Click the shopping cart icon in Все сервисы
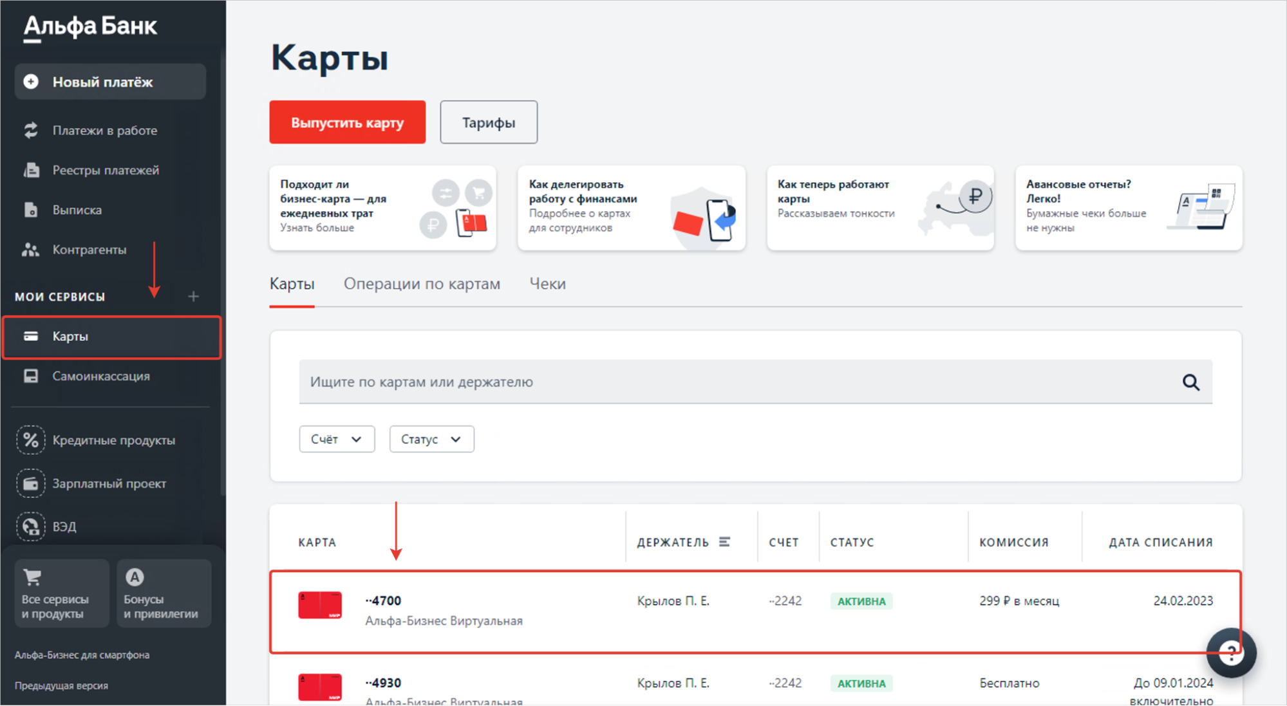The width and height of the screenshot is (1287, 706). (x=32, y=577)
